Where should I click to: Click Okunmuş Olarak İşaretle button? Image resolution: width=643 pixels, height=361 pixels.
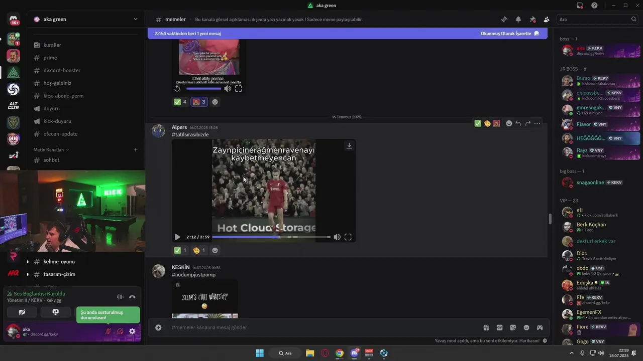coord(510,34)
